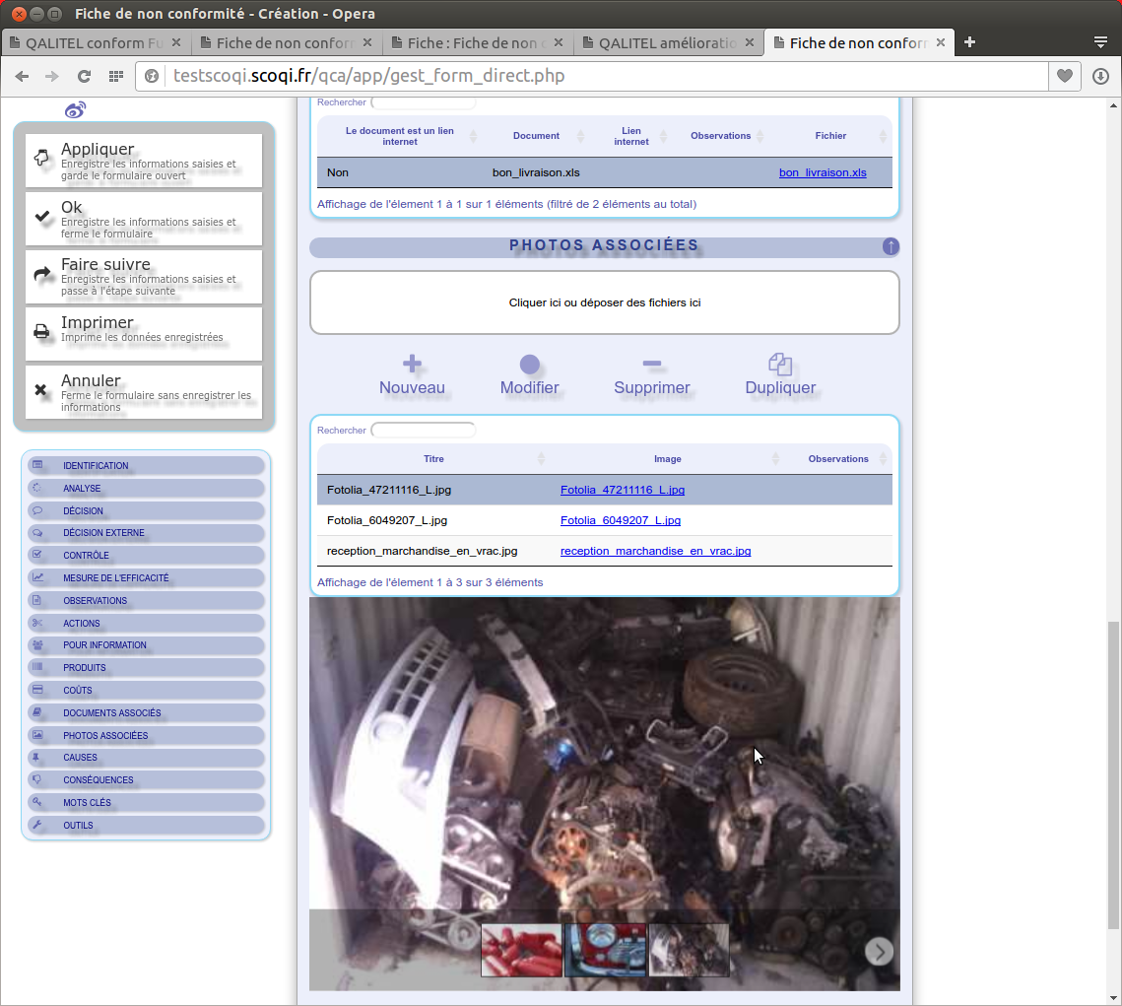This screenshot has width=1122, height=1006.
Task: Open Opera speed dial grid icon
Action: tap(116, 76)
